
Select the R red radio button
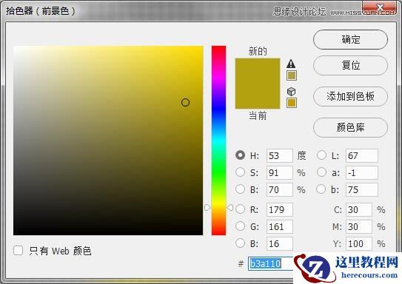pyautogui.click(x=240, y=209)
